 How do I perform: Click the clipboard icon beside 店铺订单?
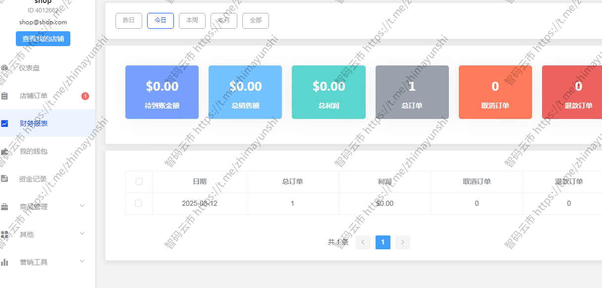coord(4,96)
